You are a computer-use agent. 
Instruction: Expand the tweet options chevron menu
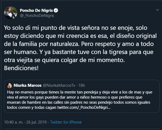tap(157, 10)
